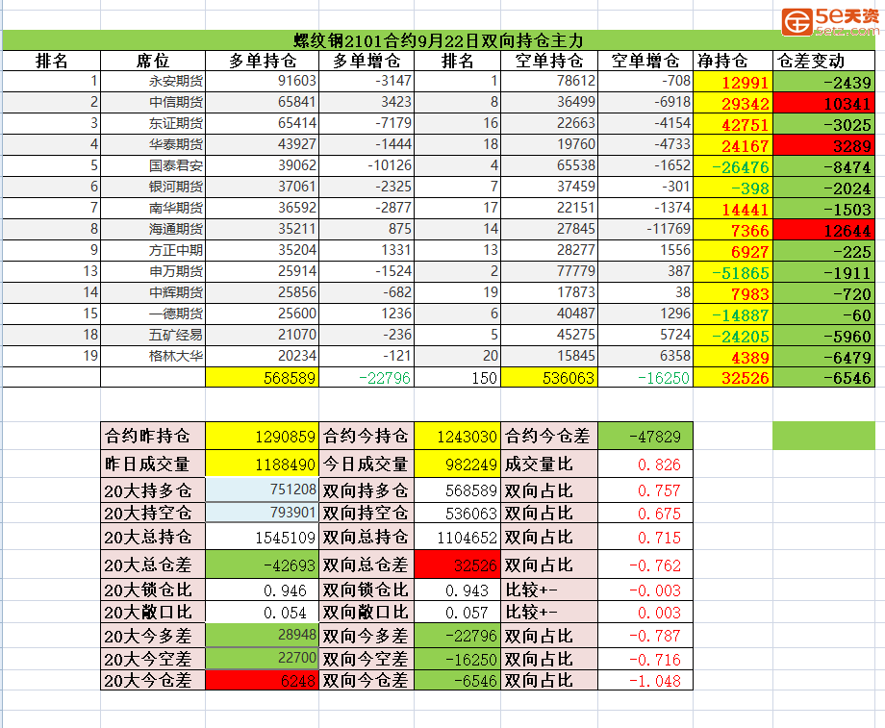This screenshot has width=885, height=728.
Task: Select the cell 银河期货
Action: tap(153, 188)
